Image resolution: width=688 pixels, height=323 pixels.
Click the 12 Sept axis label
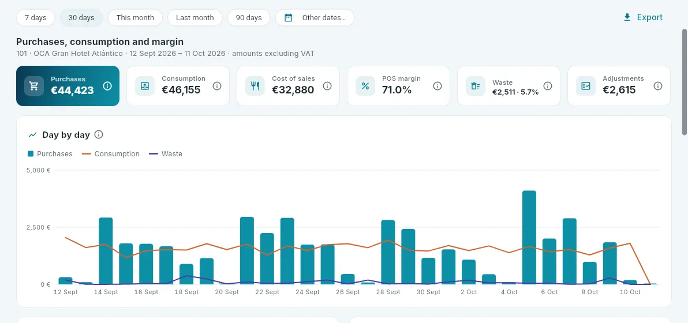pyautogui.click(x=65, y=292)
